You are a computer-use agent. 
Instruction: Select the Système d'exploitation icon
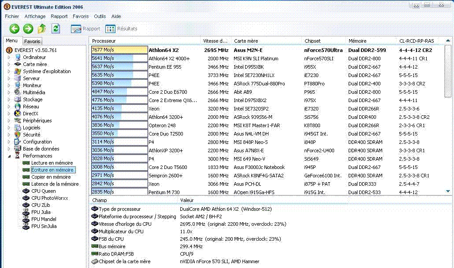coord(18,71)
